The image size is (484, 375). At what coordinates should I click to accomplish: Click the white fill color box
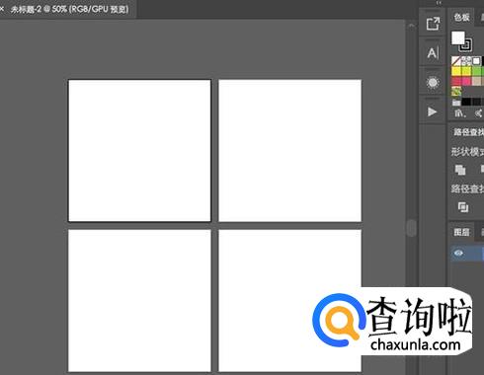457,37
